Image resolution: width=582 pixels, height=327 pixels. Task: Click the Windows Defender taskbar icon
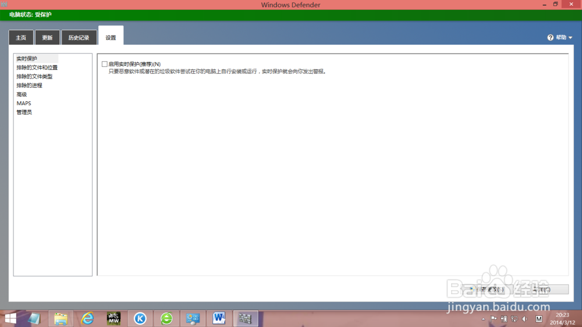click(246, 318)
